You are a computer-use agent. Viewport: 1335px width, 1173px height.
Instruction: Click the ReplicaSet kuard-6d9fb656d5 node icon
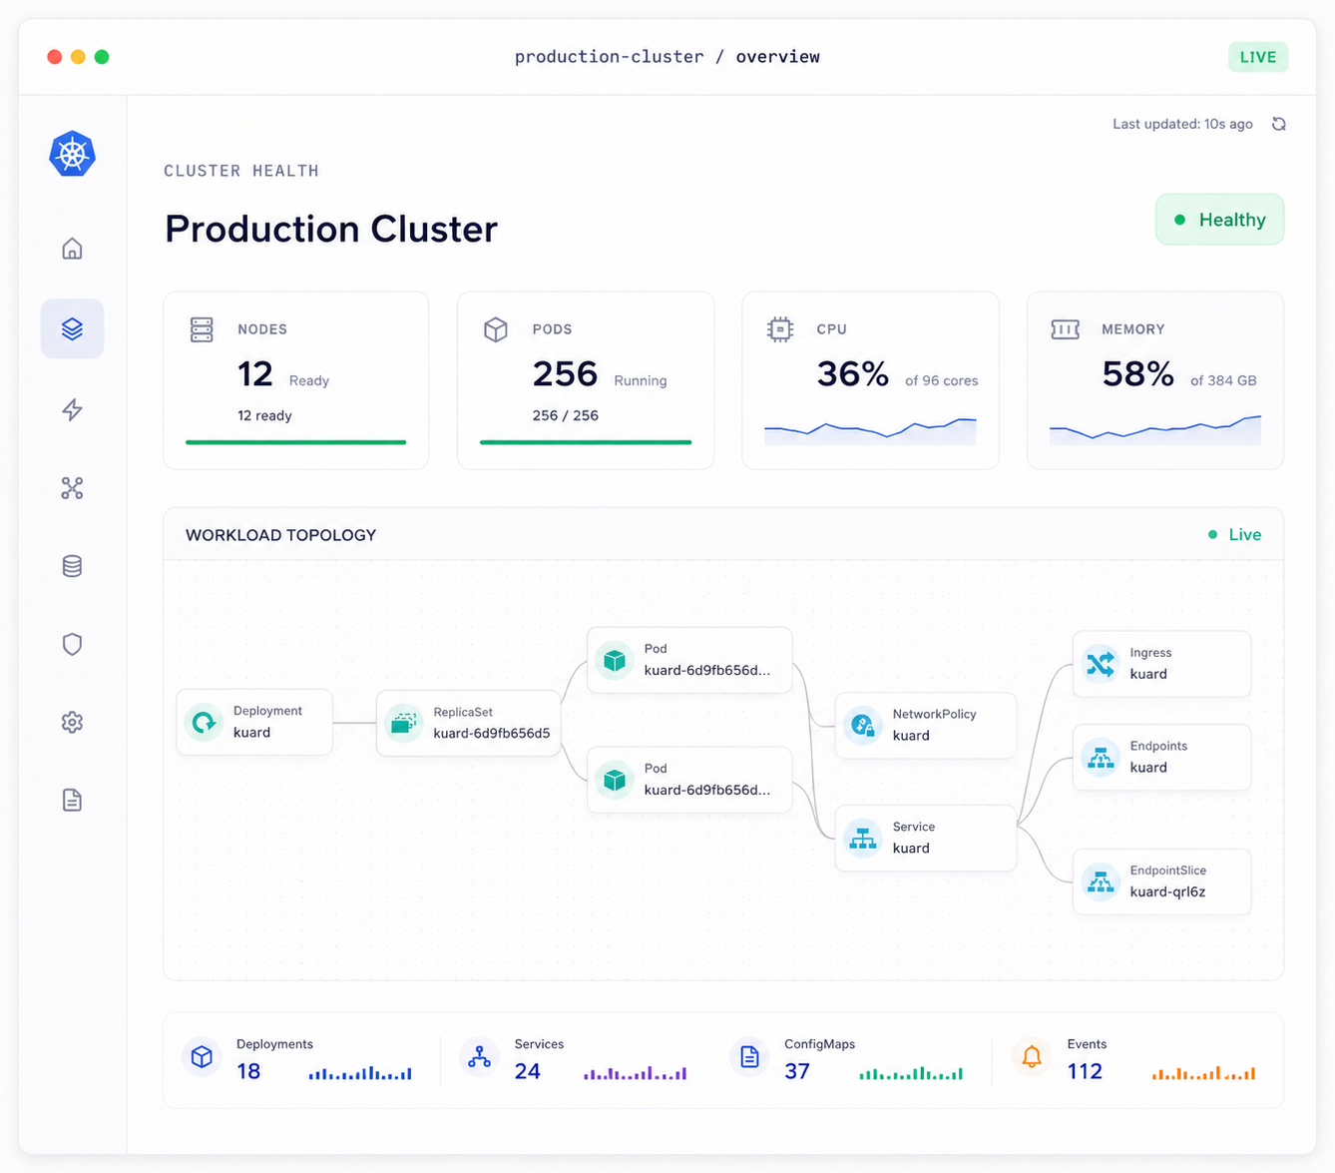click(403, 722)
